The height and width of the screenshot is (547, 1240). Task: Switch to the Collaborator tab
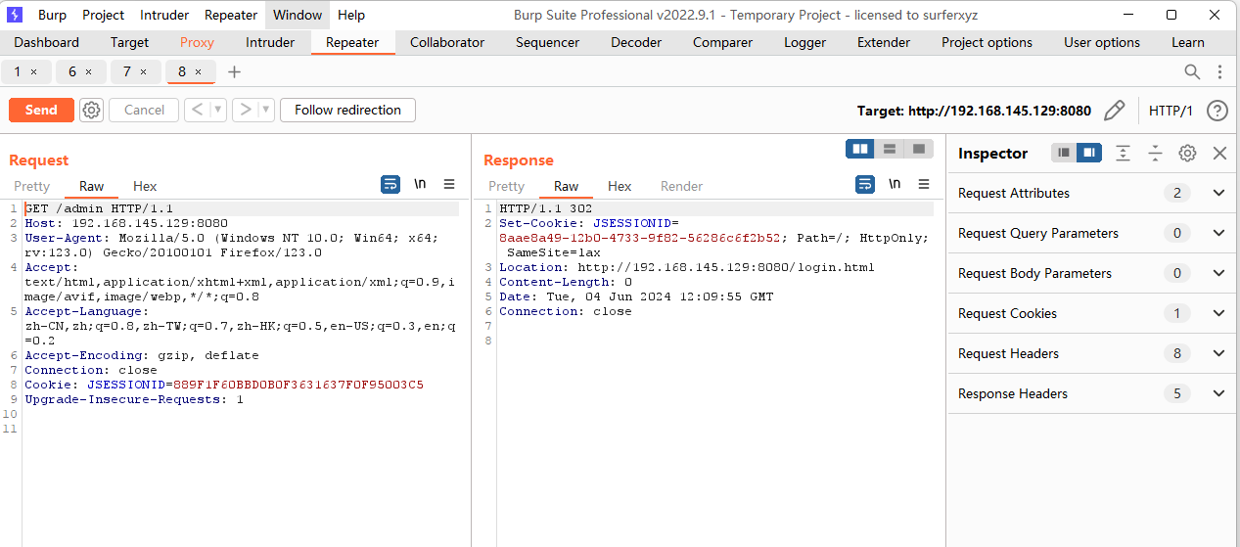point(447,42)
